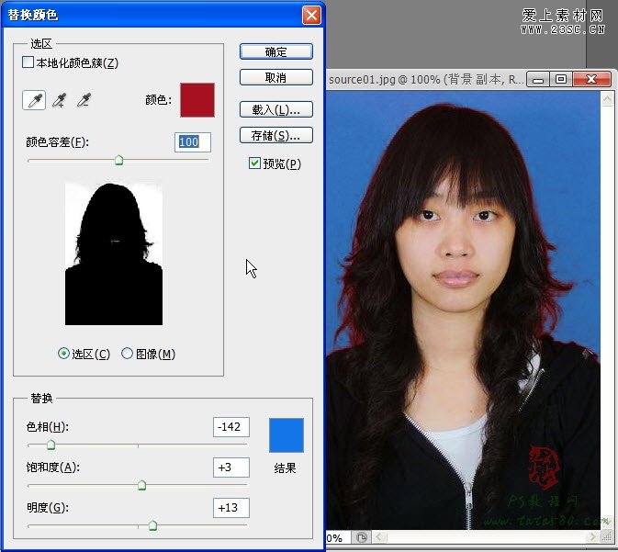This screenshot has height=552, width=618.
Task: Select the Subtract from Sample eyedropper
Action: pyautogui.click(x=84, y=100)
